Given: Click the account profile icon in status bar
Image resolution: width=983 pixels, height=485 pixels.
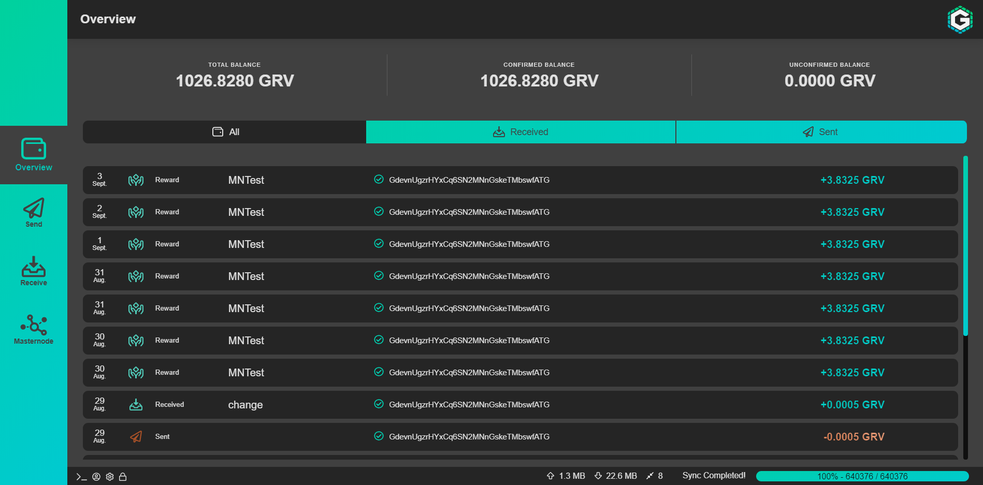Looking at the screenshot, I should [x=96, y=477].
